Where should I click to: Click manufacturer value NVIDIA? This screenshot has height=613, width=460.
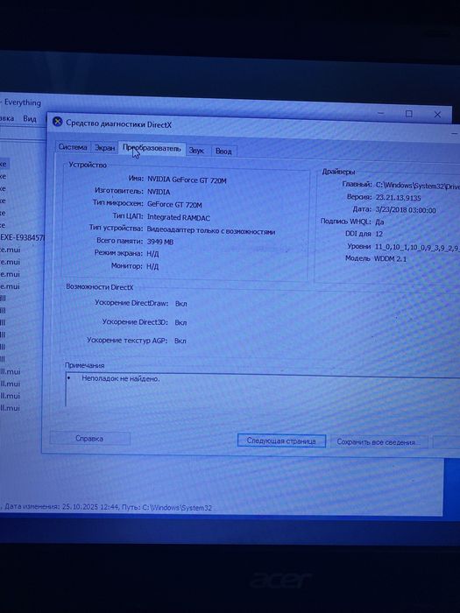pyautogui.click(x=159, y=192)
